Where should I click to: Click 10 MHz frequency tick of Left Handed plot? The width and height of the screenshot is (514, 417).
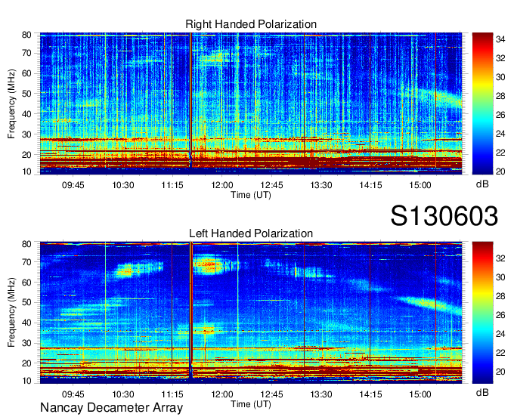[x=26, y=381]
